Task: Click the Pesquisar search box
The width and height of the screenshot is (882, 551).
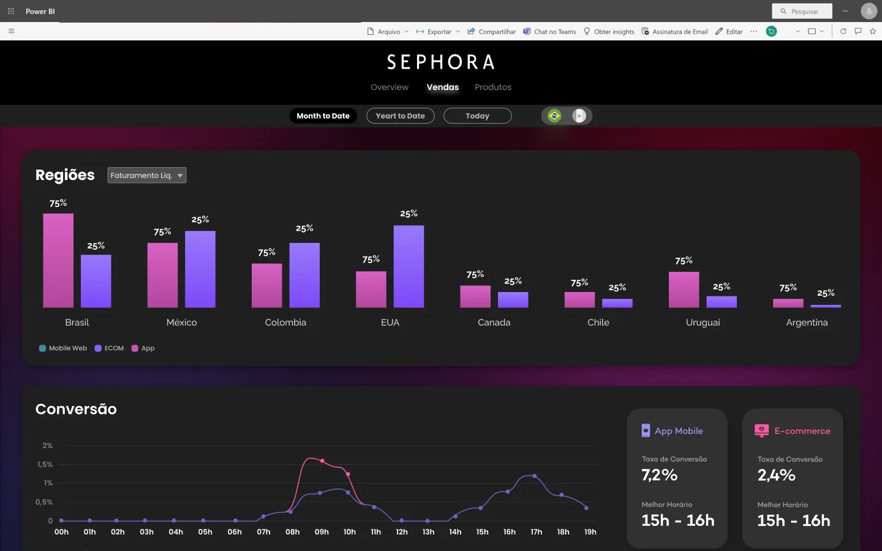Action: pos(802,11)
